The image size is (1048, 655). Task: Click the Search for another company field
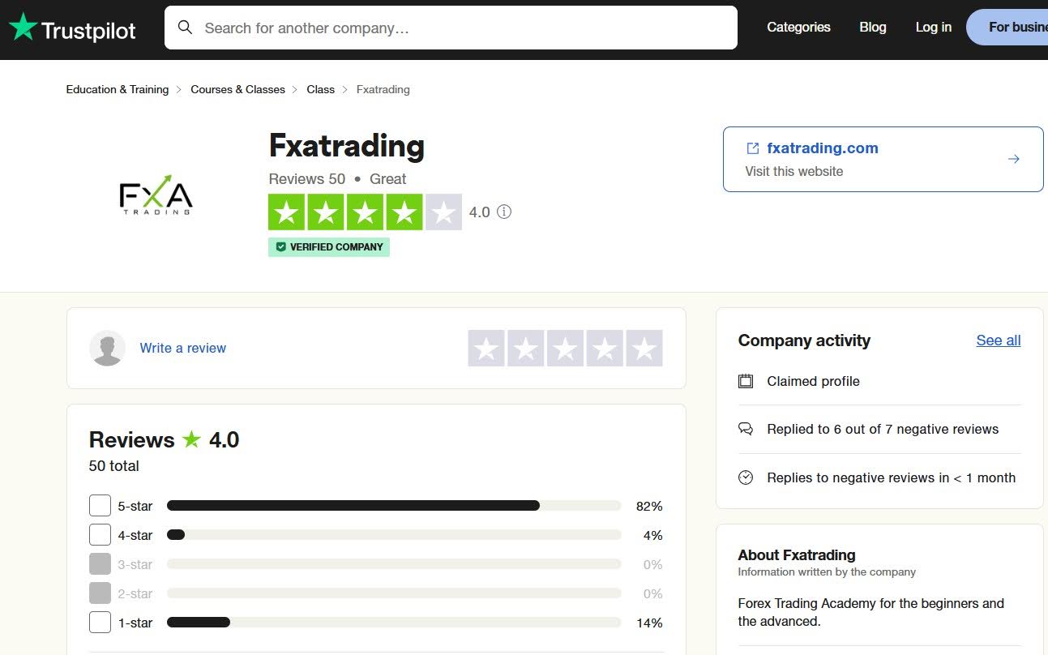click(451, 28)
